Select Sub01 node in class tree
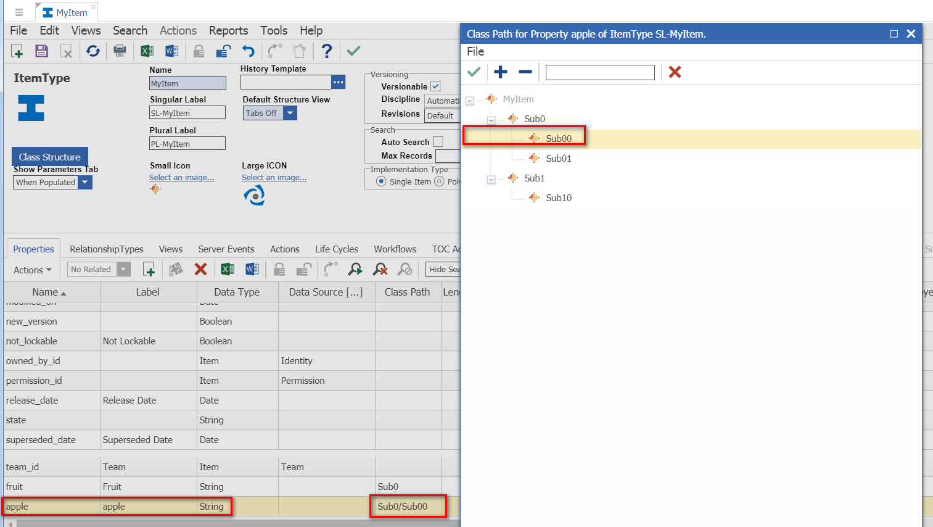933x527 pixels. 559,159
